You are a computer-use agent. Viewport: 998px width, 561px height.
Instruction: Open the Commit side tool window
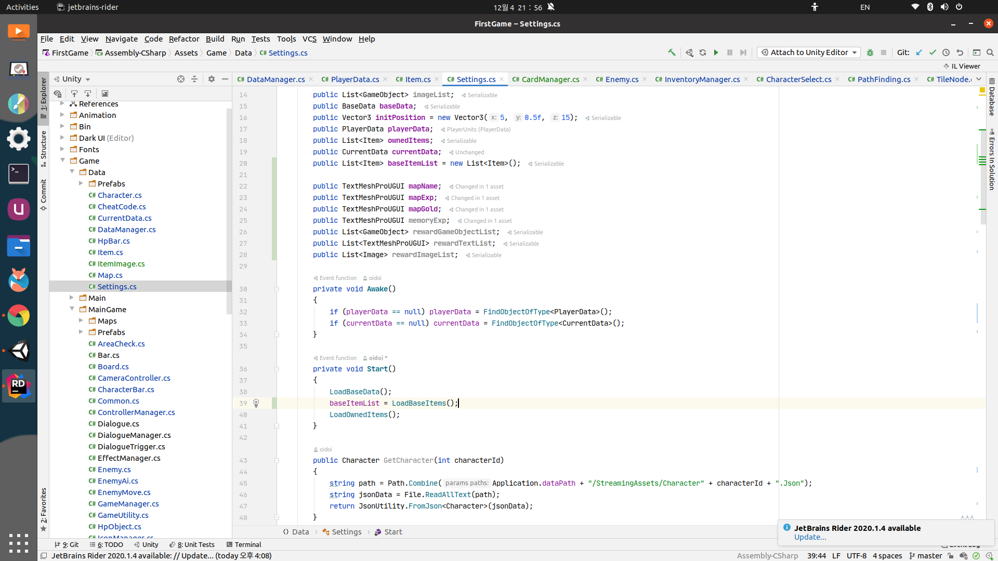tap(44, 194)
